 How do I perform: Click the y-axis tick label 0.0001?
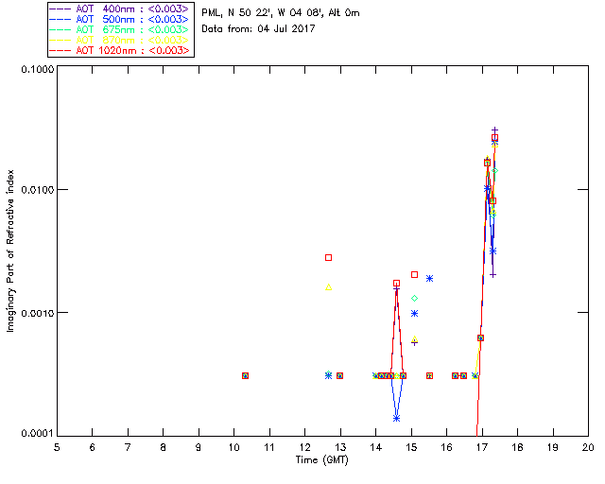38,434
